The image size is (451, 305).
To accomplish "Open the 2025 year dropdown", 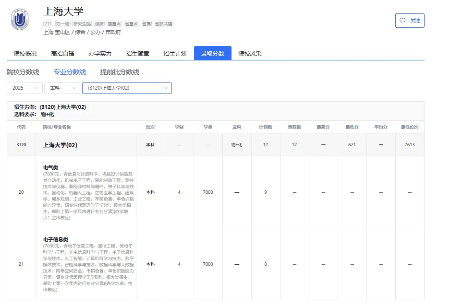I will (x=25, y=88).
